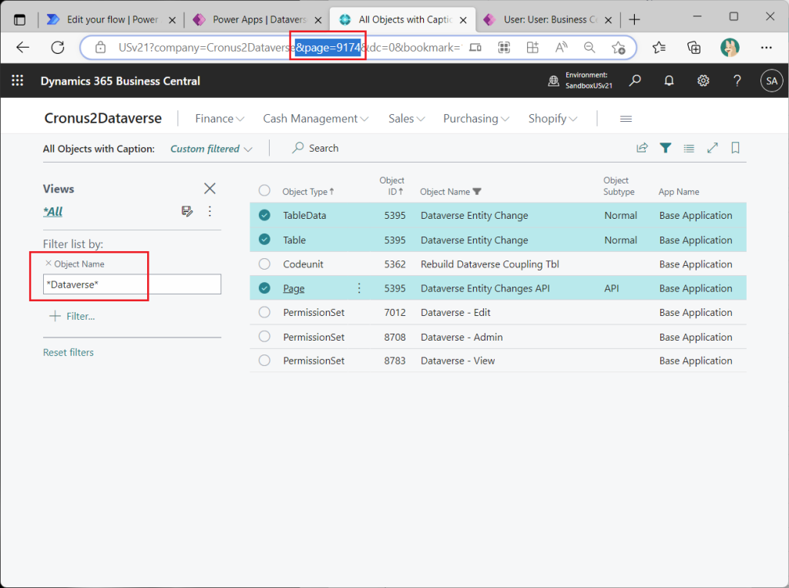The image size is (789, 588).
Task: Click the Object Subtype column header
Action: click(x=619, y=186)
